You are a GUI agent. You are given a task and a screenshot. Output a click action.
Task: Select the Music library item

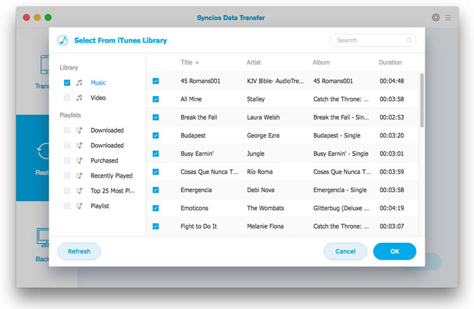(98, 83)
